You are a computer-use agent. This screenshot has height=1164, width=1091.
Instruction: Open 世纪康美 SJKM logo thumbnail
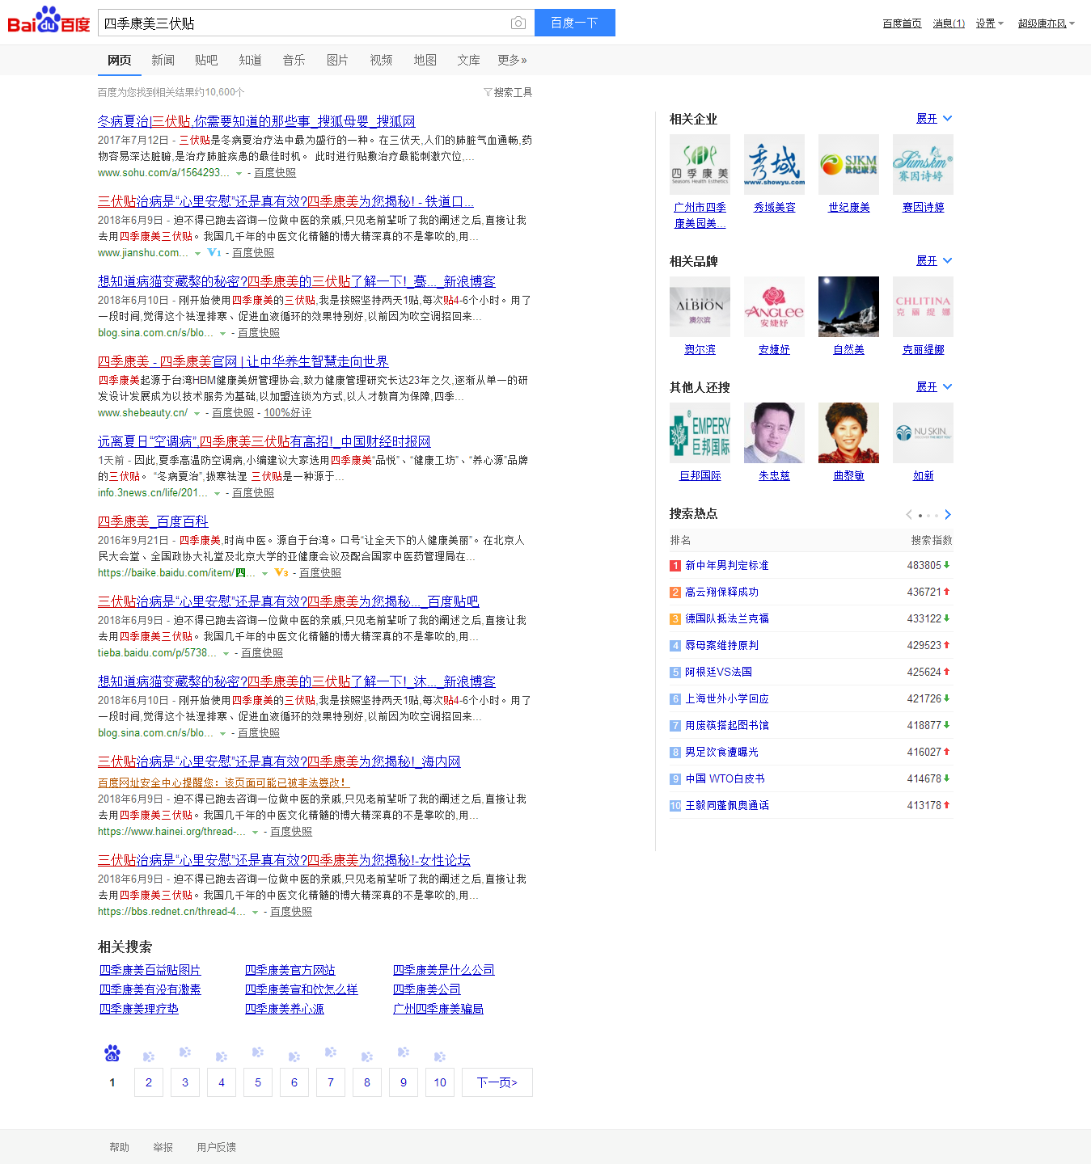[848, 165]
